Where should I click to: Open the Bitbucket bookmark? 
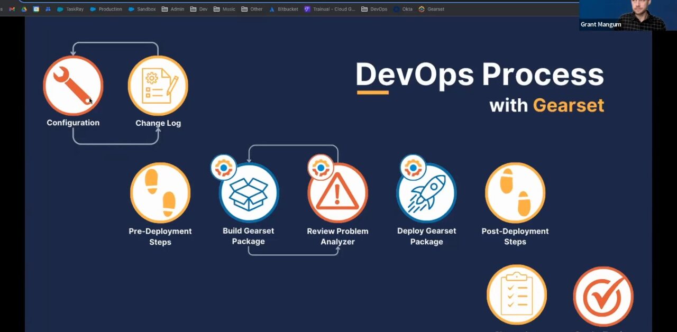coord(284,9)
